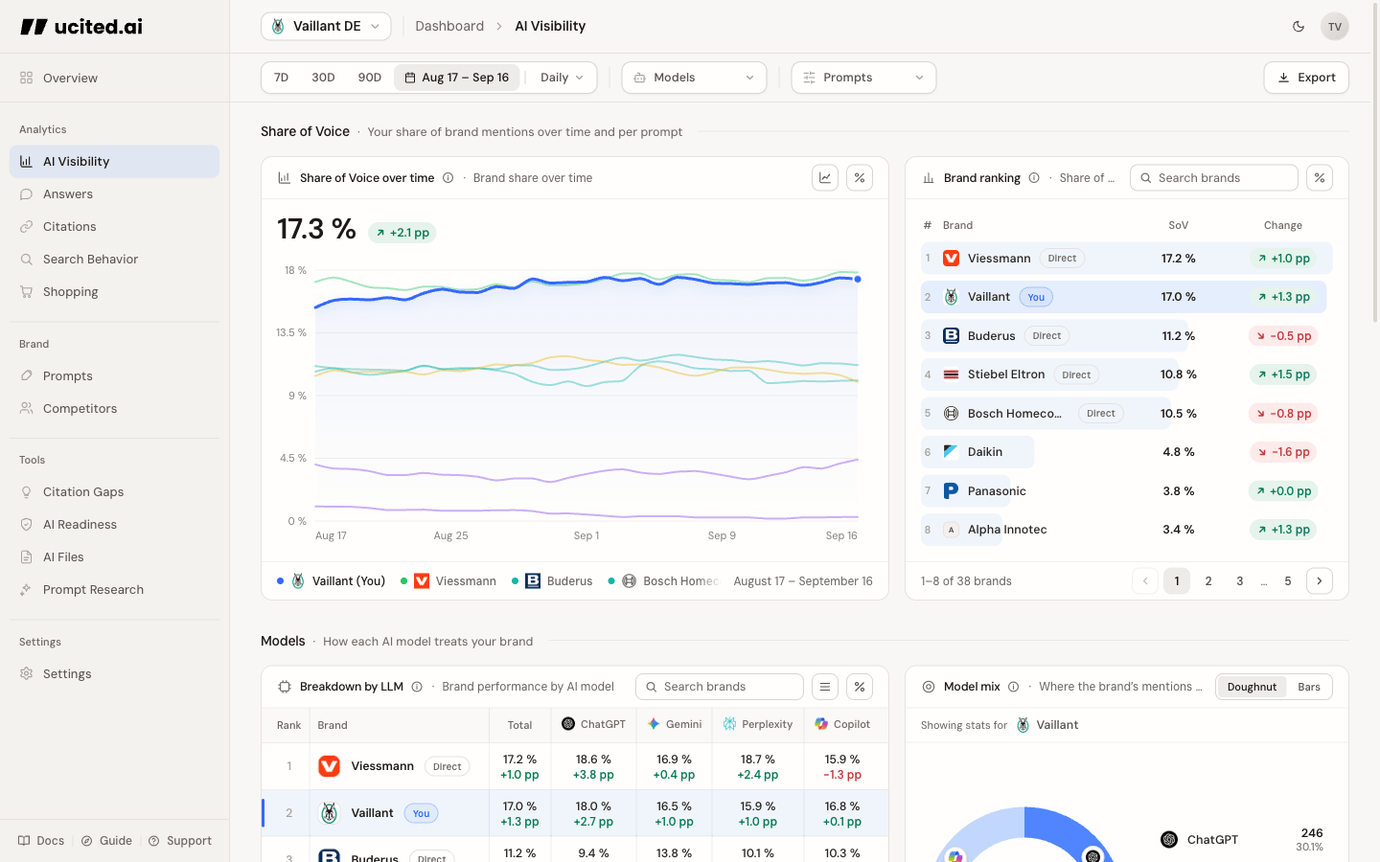Open list options icon in Breakdown by LLM
The width and height of the screenshot is (1380, 862).
825,687
